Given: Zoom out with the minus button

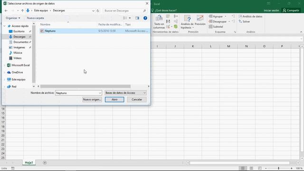Looking at the screenshot, I should pyautogui.click(x=266, y=169).
